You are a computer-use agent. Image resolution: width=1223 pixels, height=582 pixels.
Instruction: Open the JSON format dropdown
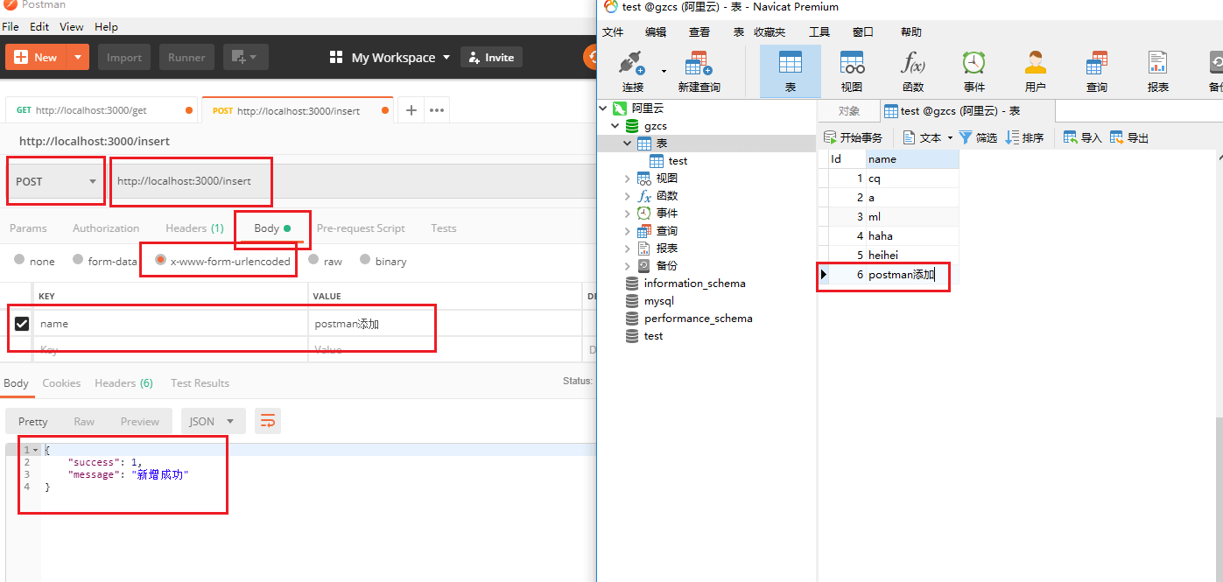pos(213,421)
